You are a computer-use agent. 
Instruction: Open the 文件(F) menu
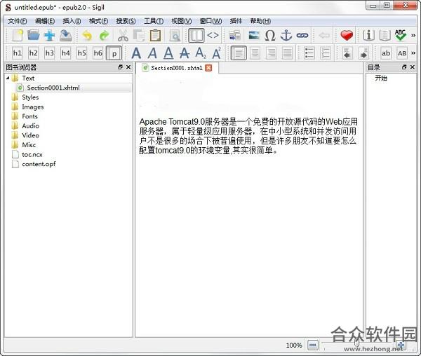point(17,21)
